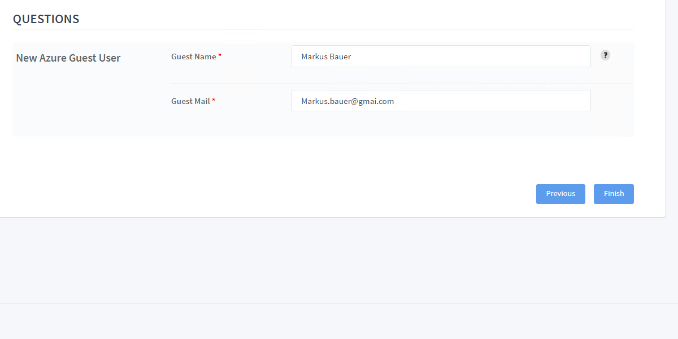Click the blank space right of Guest Mail field
The height and width of the screenshot is (339, 678).
point(612,101)
